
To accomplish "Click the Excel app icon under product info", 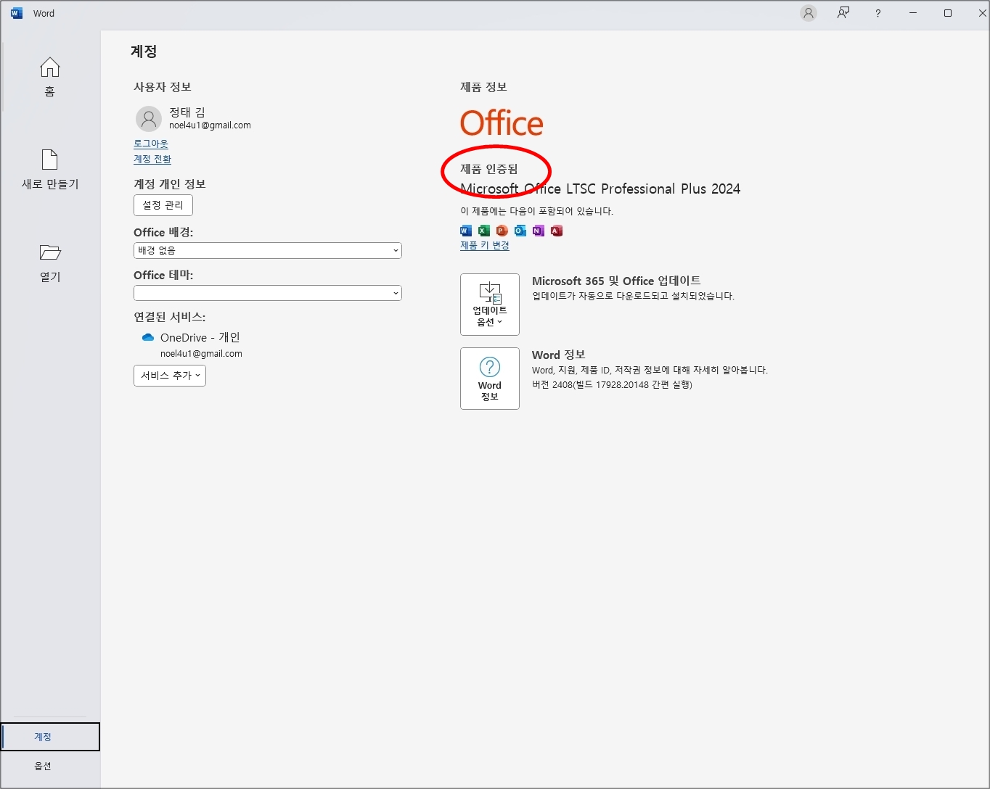I will (484, 231).
